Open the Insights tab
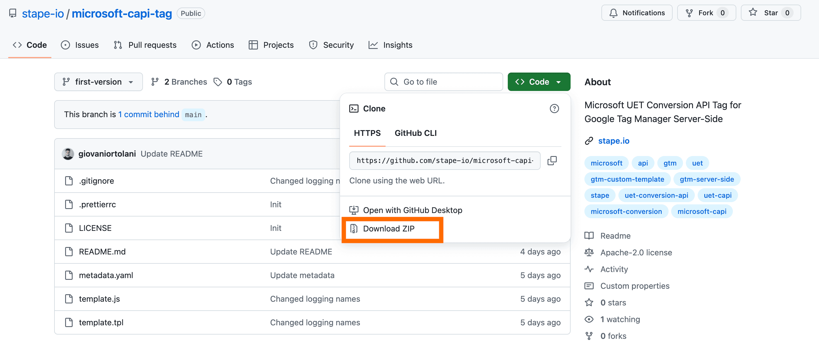The image size is (819, 342). 390,45
